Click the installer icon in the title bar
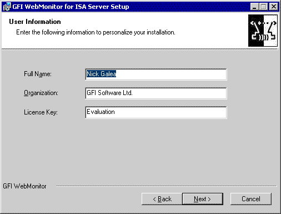 pos(7,7)
